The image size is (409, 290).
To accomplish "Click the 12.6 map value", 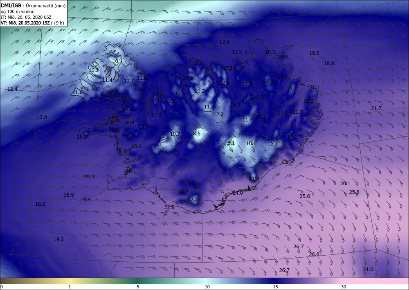I will (225, 83).
